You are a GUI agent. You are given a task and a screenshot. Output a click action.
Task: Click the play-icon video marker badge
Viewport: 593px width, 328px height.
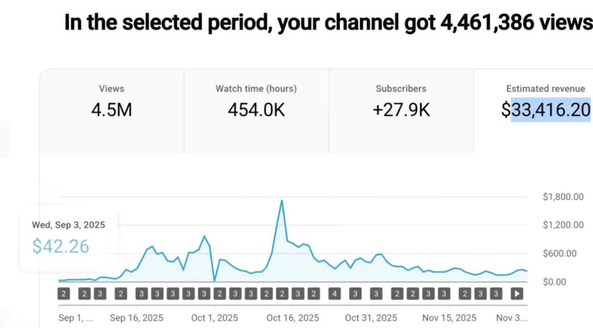click(x=517, y=294)
